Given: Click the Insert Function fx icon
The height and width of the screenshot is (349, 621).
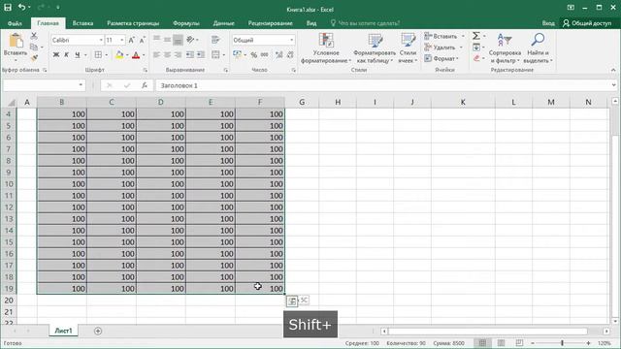Looking at the screenshot, I should [x=145, y=85].
